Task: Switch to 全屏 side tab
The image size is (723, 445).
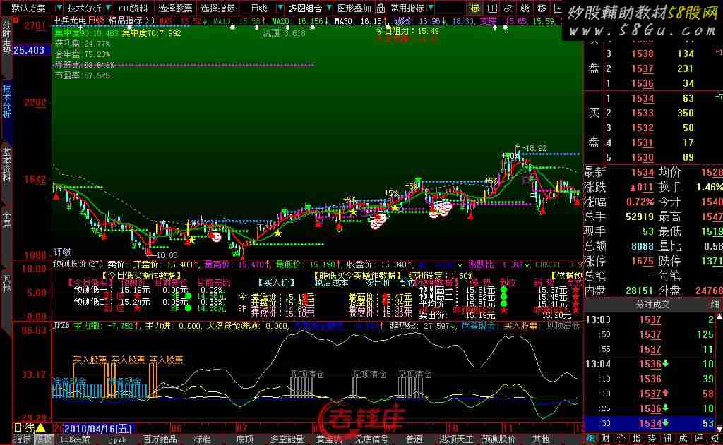Action: [6, 219]
